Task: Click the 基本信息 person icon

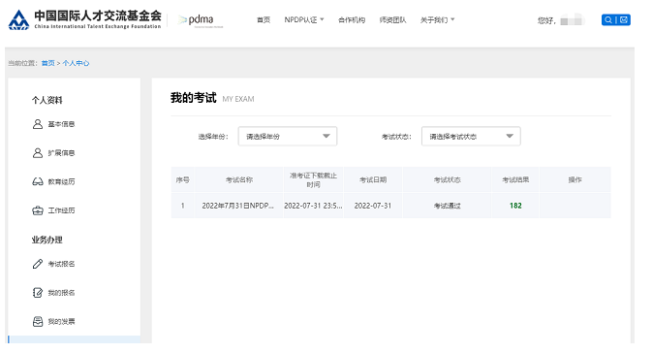Action: [38, 124]
